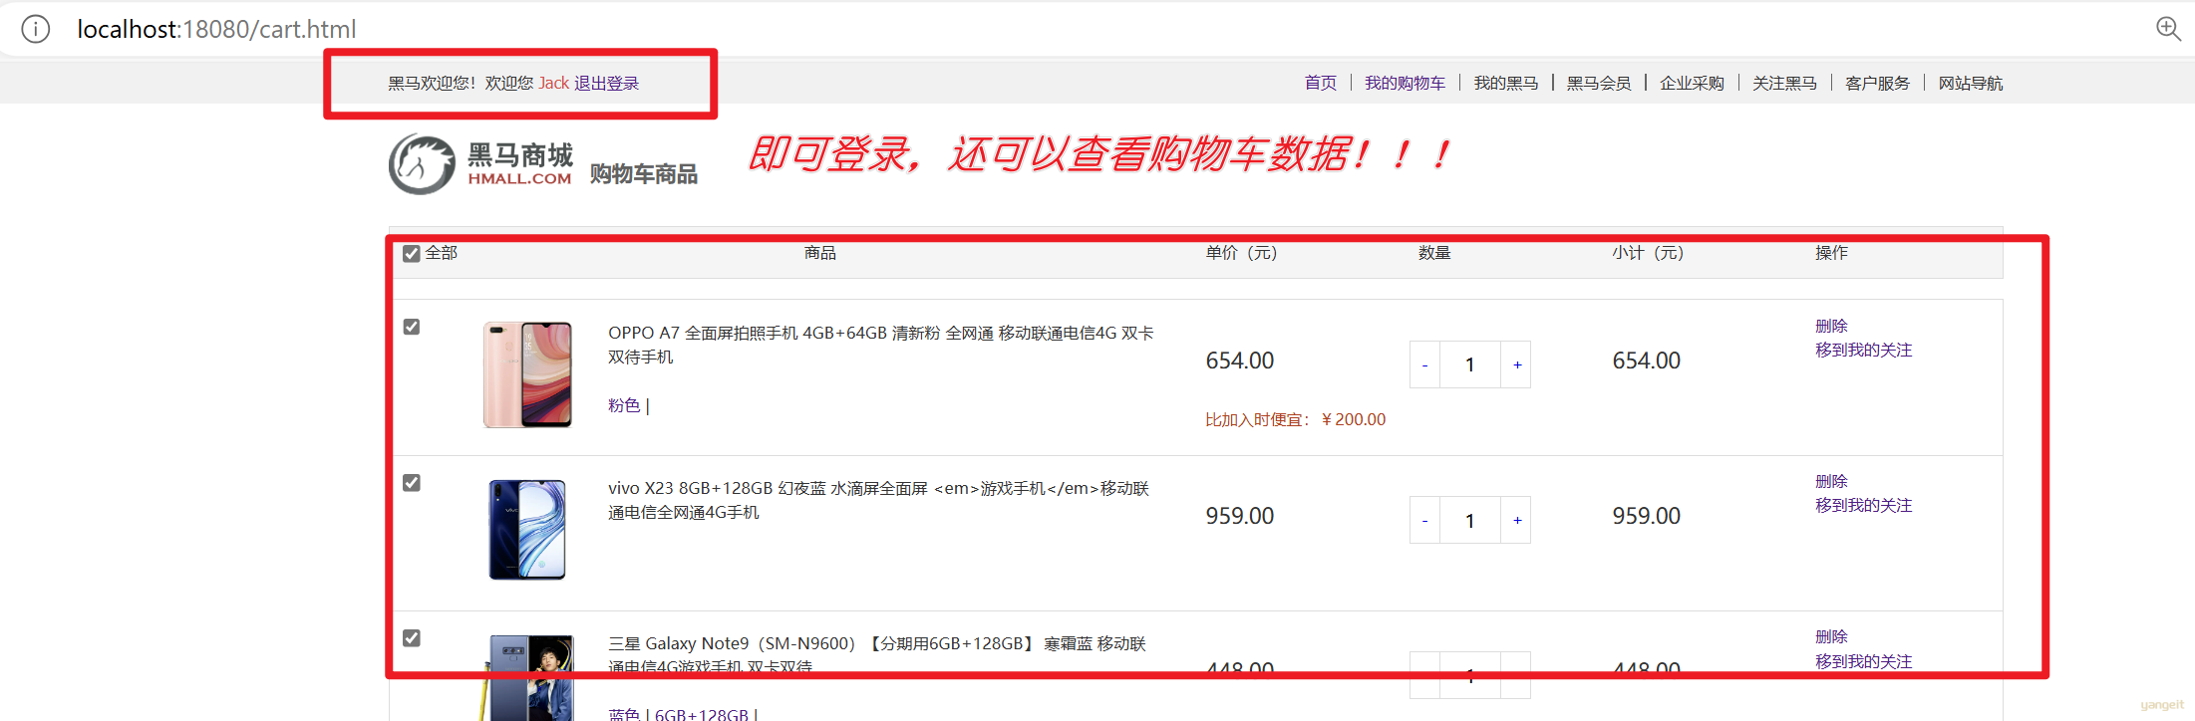The width and height of the screenshot is (2195, 721).
Task: Open the 三星 Galaxy Note9 product title
Action: tap(877, 654)
